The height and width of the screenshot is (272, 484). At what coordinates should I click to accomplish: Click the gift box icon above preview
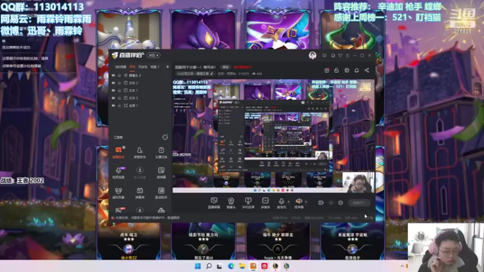pyautogui.click(x=327, y=70)
